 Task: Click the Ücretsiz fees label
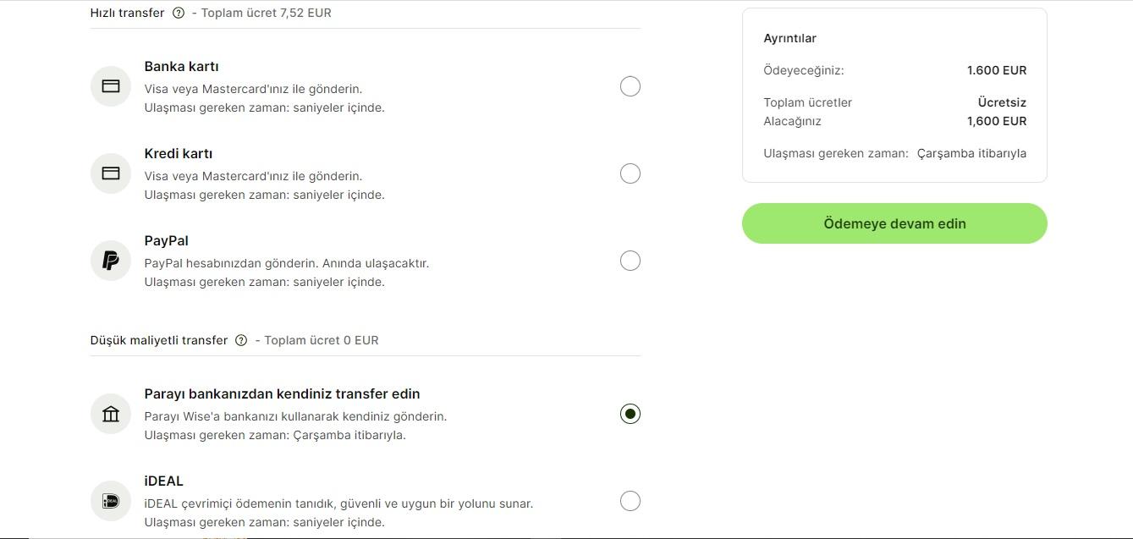click(x=1002, y=102)
